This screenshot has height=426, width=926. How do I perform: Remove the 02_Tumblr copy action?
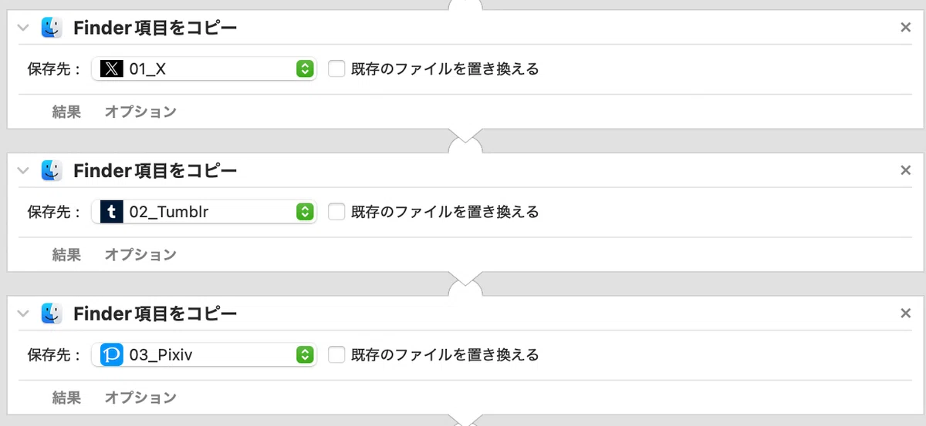click(906, 170)
